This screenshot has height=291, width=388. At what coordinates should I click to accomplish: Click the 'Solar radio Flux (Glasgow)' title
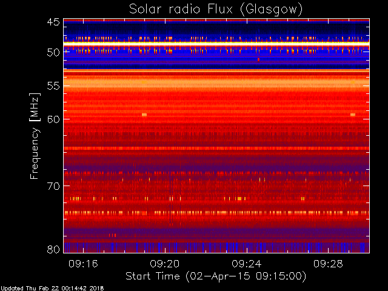click(216, 10)
